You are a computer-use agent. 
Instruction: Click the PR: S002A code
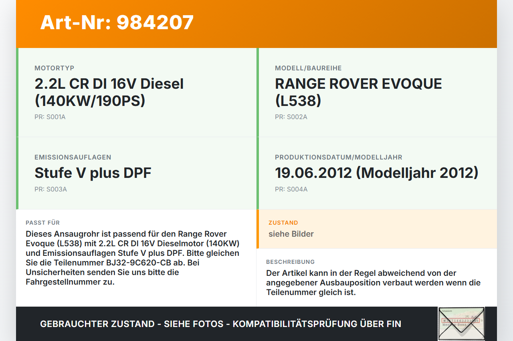point(291,117)
